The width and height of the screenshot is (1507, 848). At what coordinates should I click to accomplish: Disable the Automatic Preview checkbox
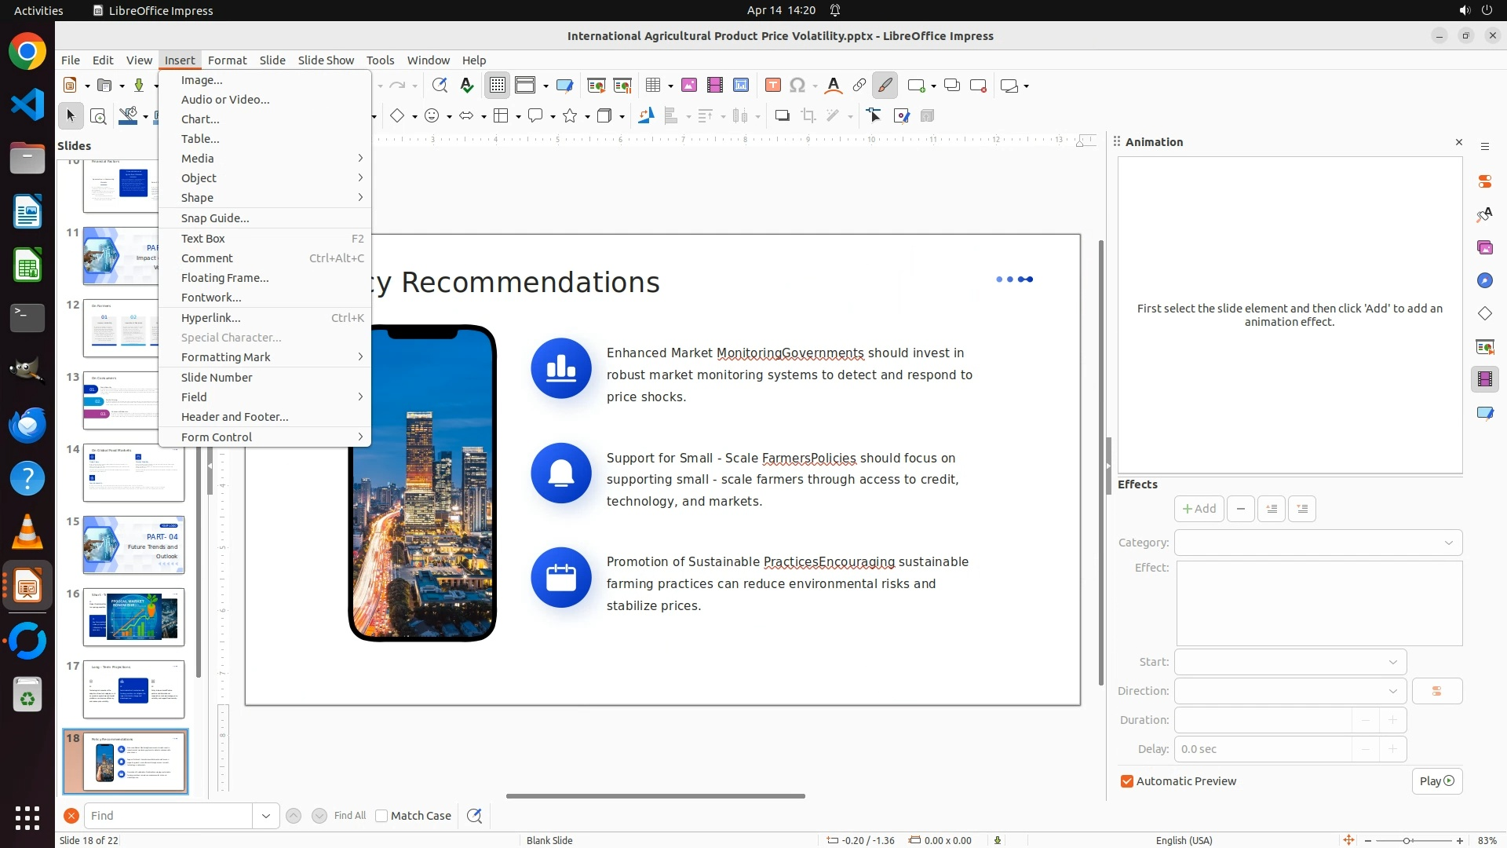tap(1127, 781)
